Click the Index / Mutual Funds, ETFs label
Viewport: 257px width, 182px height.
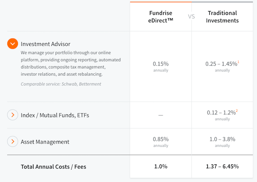pos(55,115)
